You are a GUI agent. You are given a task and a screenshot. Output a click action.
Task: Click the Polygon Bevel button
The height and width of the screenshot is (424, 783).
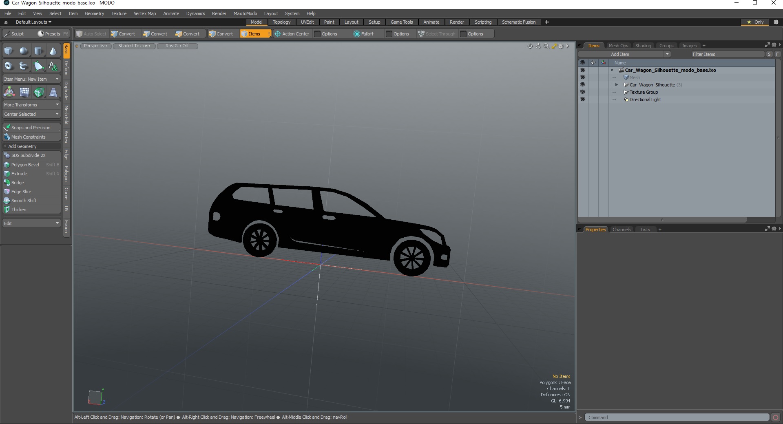[x=31, y=165]
